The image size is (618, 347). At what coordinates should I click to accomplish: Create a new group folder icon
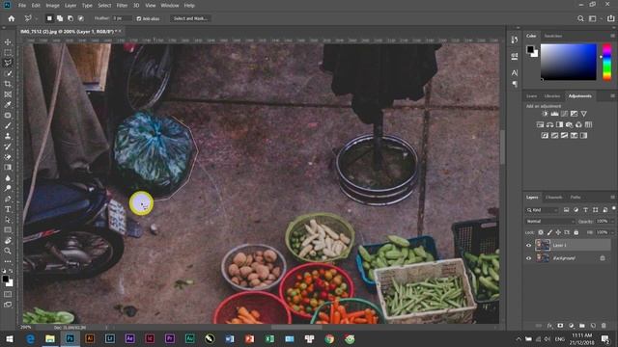pos(581,326)
